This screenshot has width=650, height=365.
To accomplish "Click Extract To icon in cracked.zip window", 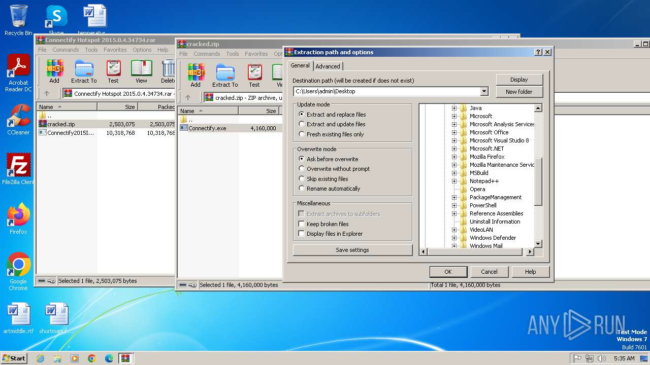I will point(225,76).
